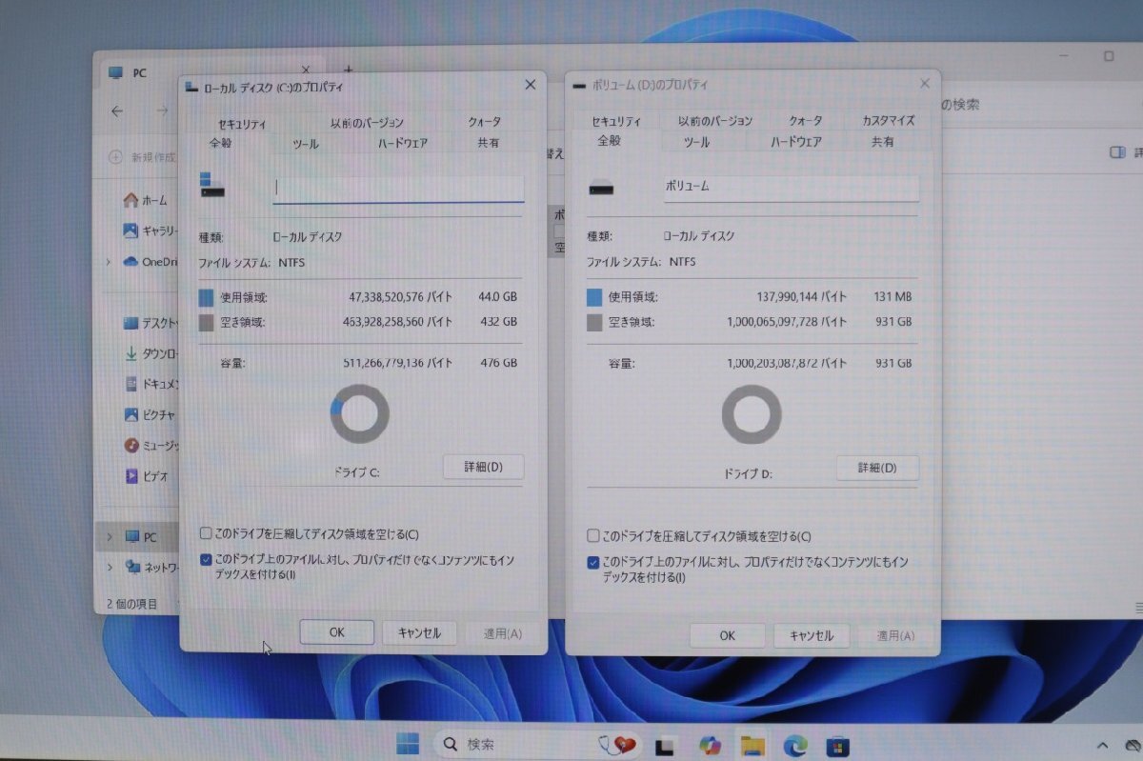This screenshot has height=761, width=1143.
Task: Close the C drive properties dialog
Action: point(530,85)
